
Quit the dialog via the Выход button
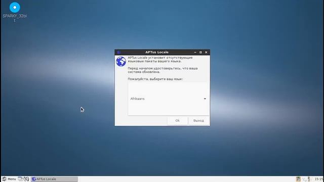coord(198,120)
